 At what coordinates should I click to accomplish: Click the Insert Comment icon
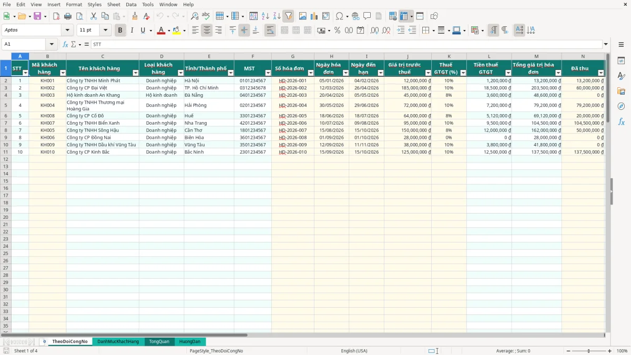367,16
